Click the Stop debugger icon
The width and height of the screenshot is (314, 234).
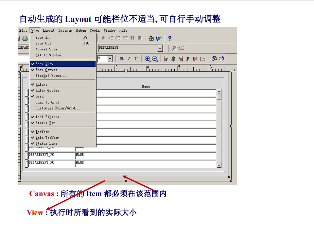pos(140,38)
